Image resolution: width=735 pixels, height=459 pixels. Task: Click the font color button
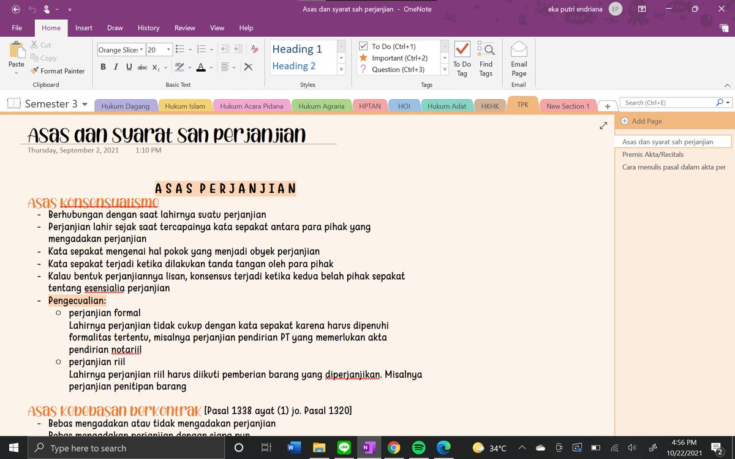coord(200,67)
